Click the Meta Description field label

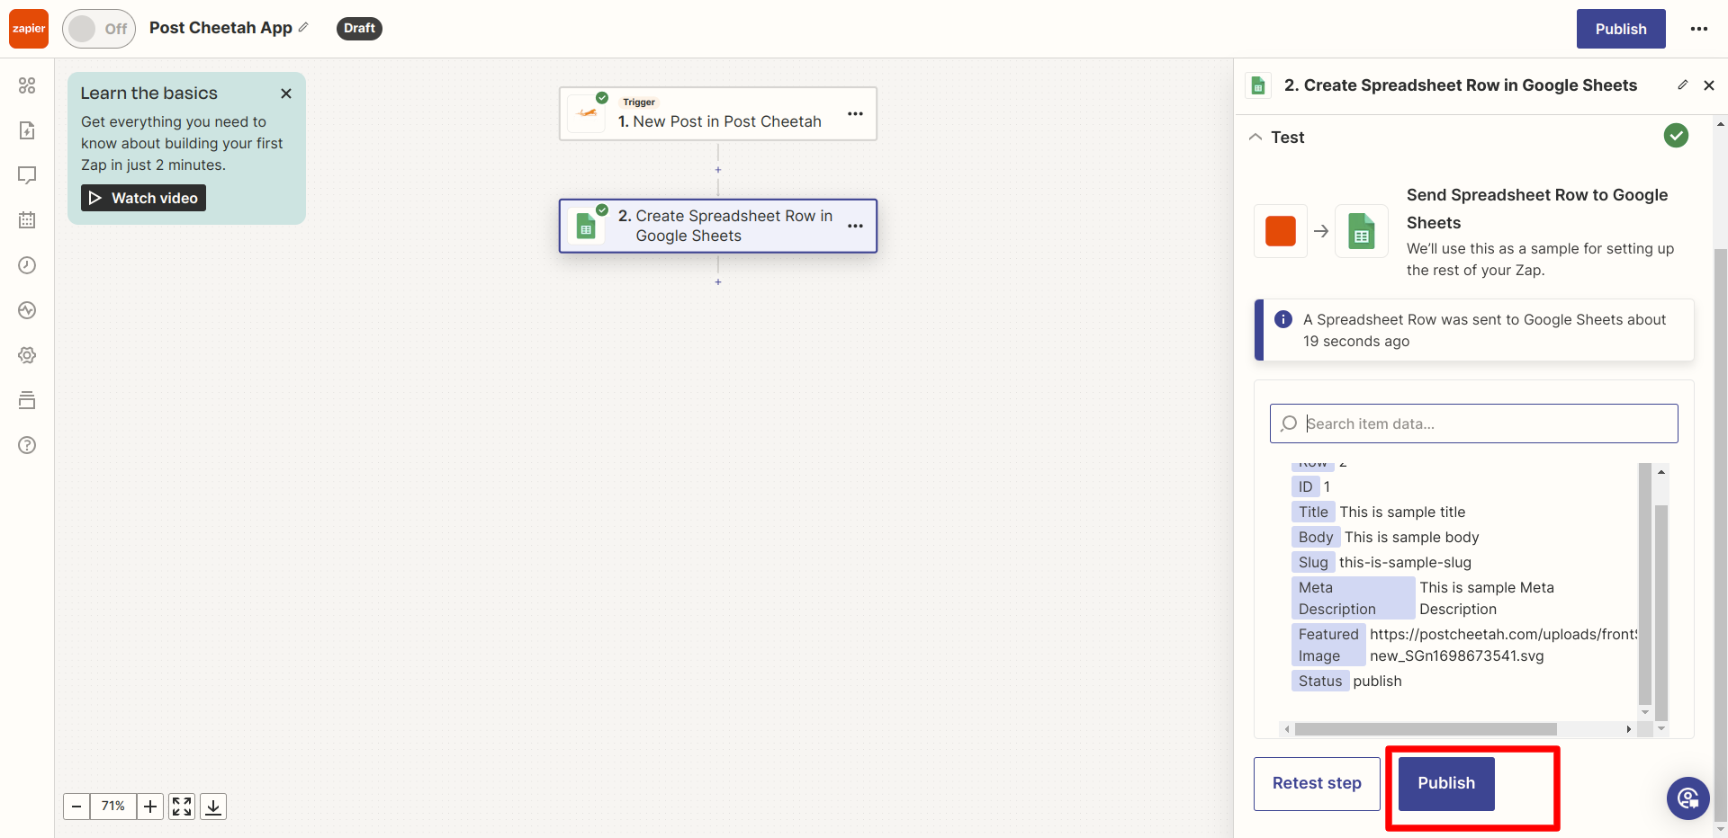click(1354, 598)
